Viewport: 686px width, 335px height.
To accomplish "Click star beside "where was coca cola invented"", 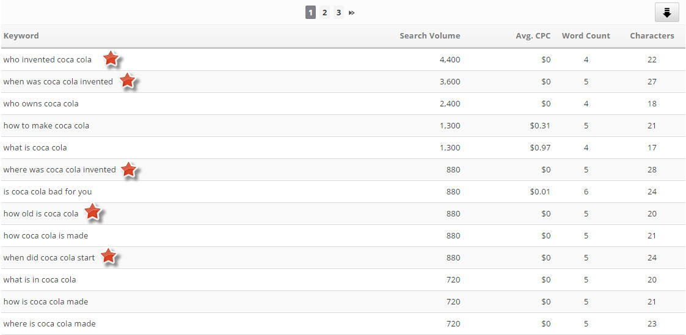I will click(128, 169).
